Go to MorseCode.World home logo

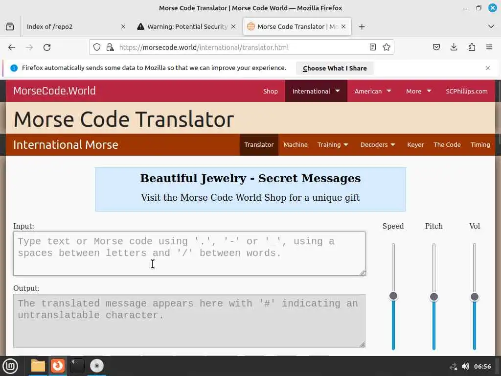coord(54,91)
